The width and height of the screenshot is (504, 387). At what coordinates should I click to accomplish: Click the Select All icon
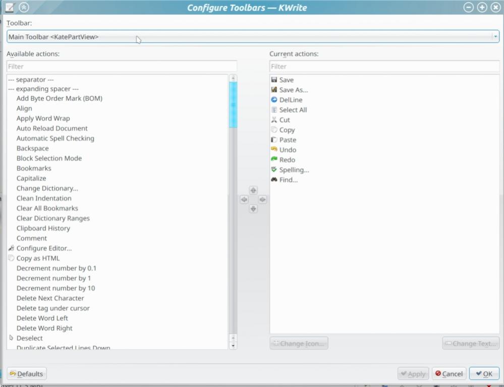click(x=274, y=110)
